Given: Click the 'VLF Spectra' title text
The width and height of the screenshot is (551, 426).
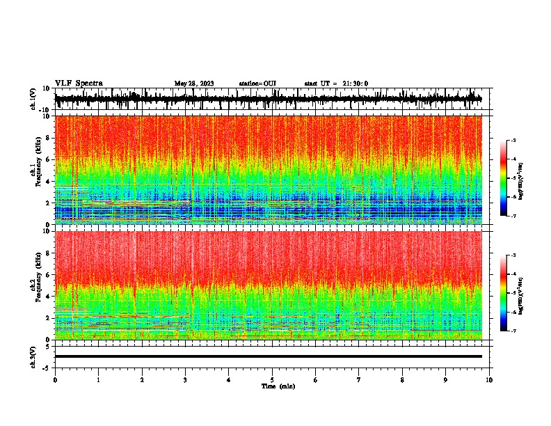Looking at the screenshot, I should tap(79, 84).
